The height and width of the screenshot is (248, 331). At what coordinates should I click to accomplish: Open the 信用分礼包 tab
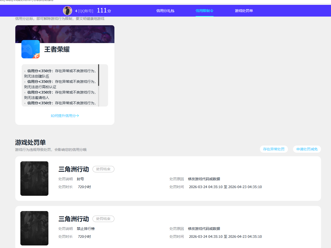coord(165,11)
